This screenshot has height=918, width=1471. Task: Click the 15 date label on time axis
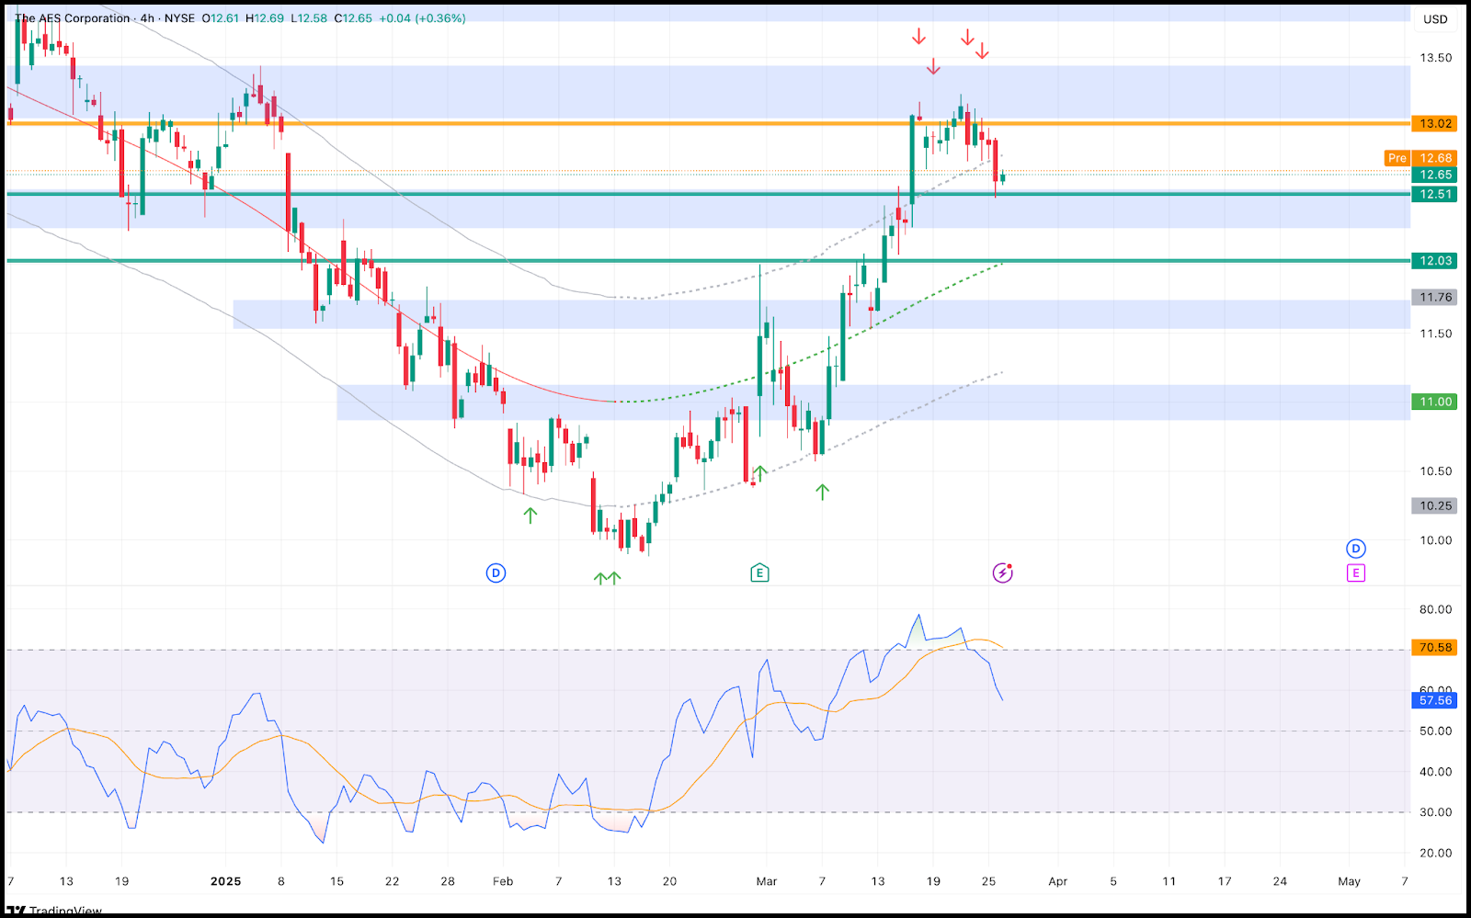[x=336, y=881]
